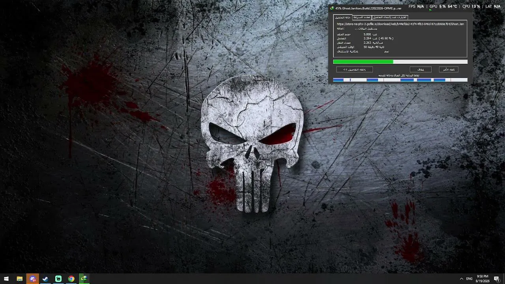Click the blue connection segments bar
Screen dimensions: 505x284
click(400, 80)
